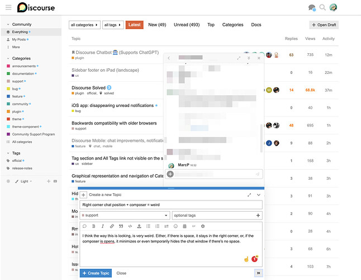The width and height of the screenshot is (361, 280).
Task: Click the text direction toggle icon
Action: [x=167, y=226]
